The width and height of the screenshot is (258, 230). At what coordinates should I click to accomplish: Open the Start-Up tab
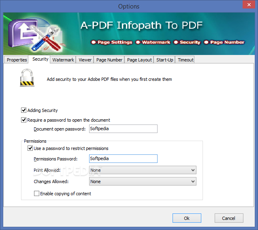point(164,60)
